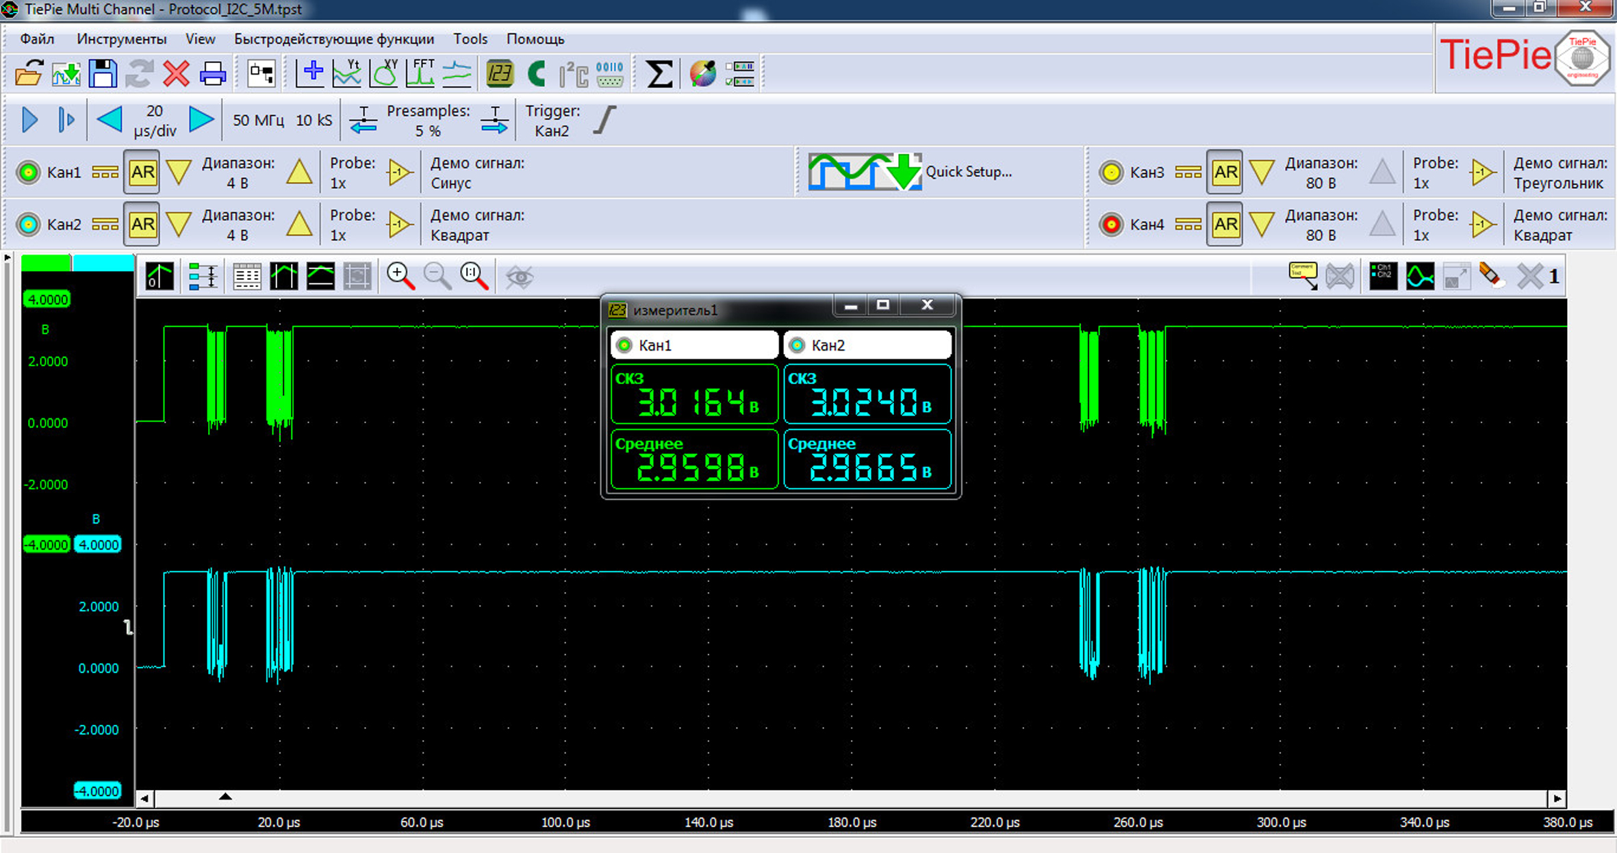Screen dimensions: 1617x853
Task: Open the Инструменты menu
Action: pos(121,39)
